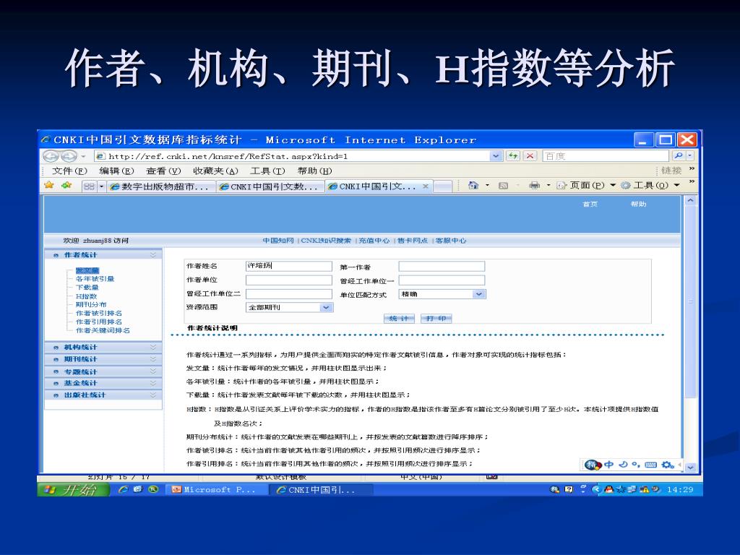Click the 打印 button
The height and width of the screenshot is (555, 740).
(x=436, y=318)
